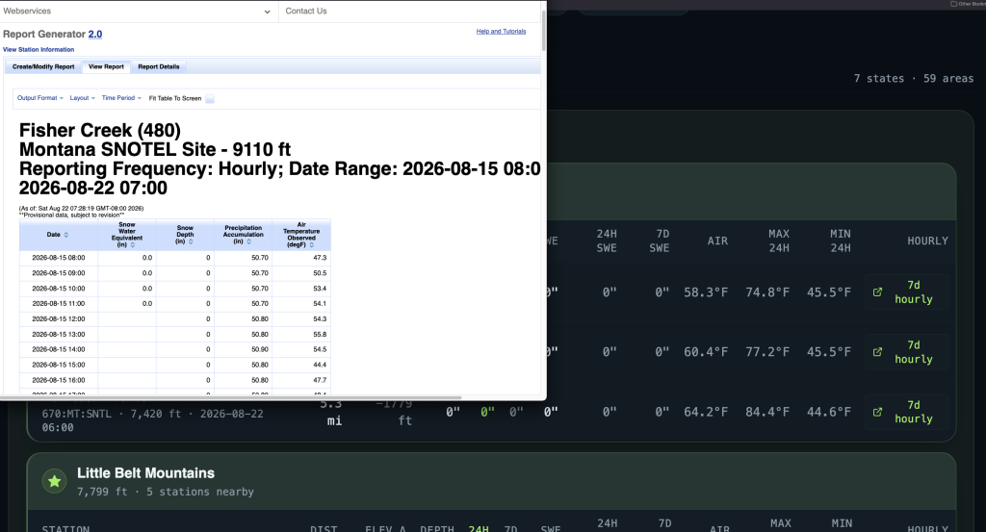Click the AIR column header, first table
This screenshot has width=986, height=532.
(x=717, y=241)
